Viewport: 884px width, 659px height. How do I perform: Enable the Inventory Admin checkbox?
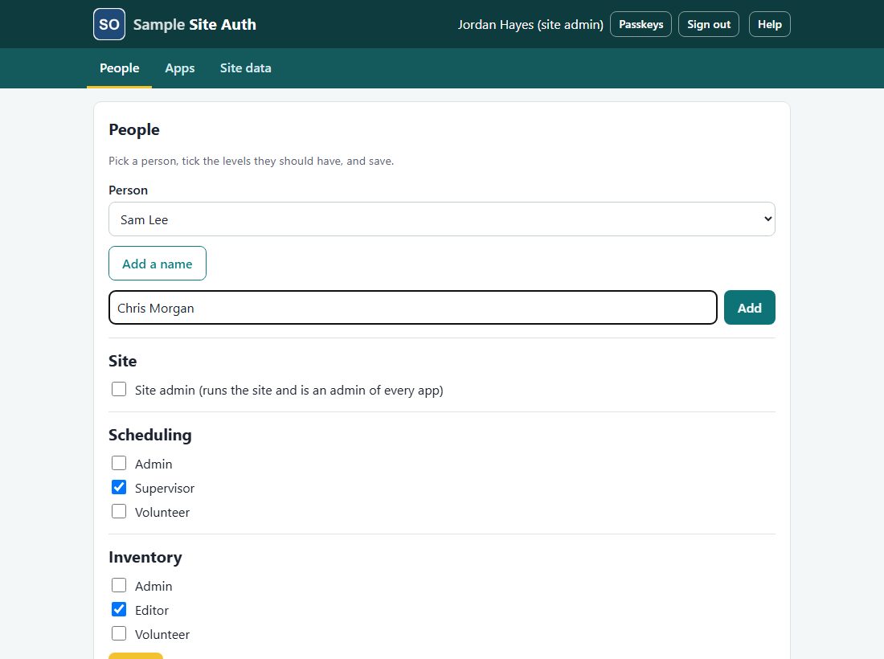coord(119,585)
